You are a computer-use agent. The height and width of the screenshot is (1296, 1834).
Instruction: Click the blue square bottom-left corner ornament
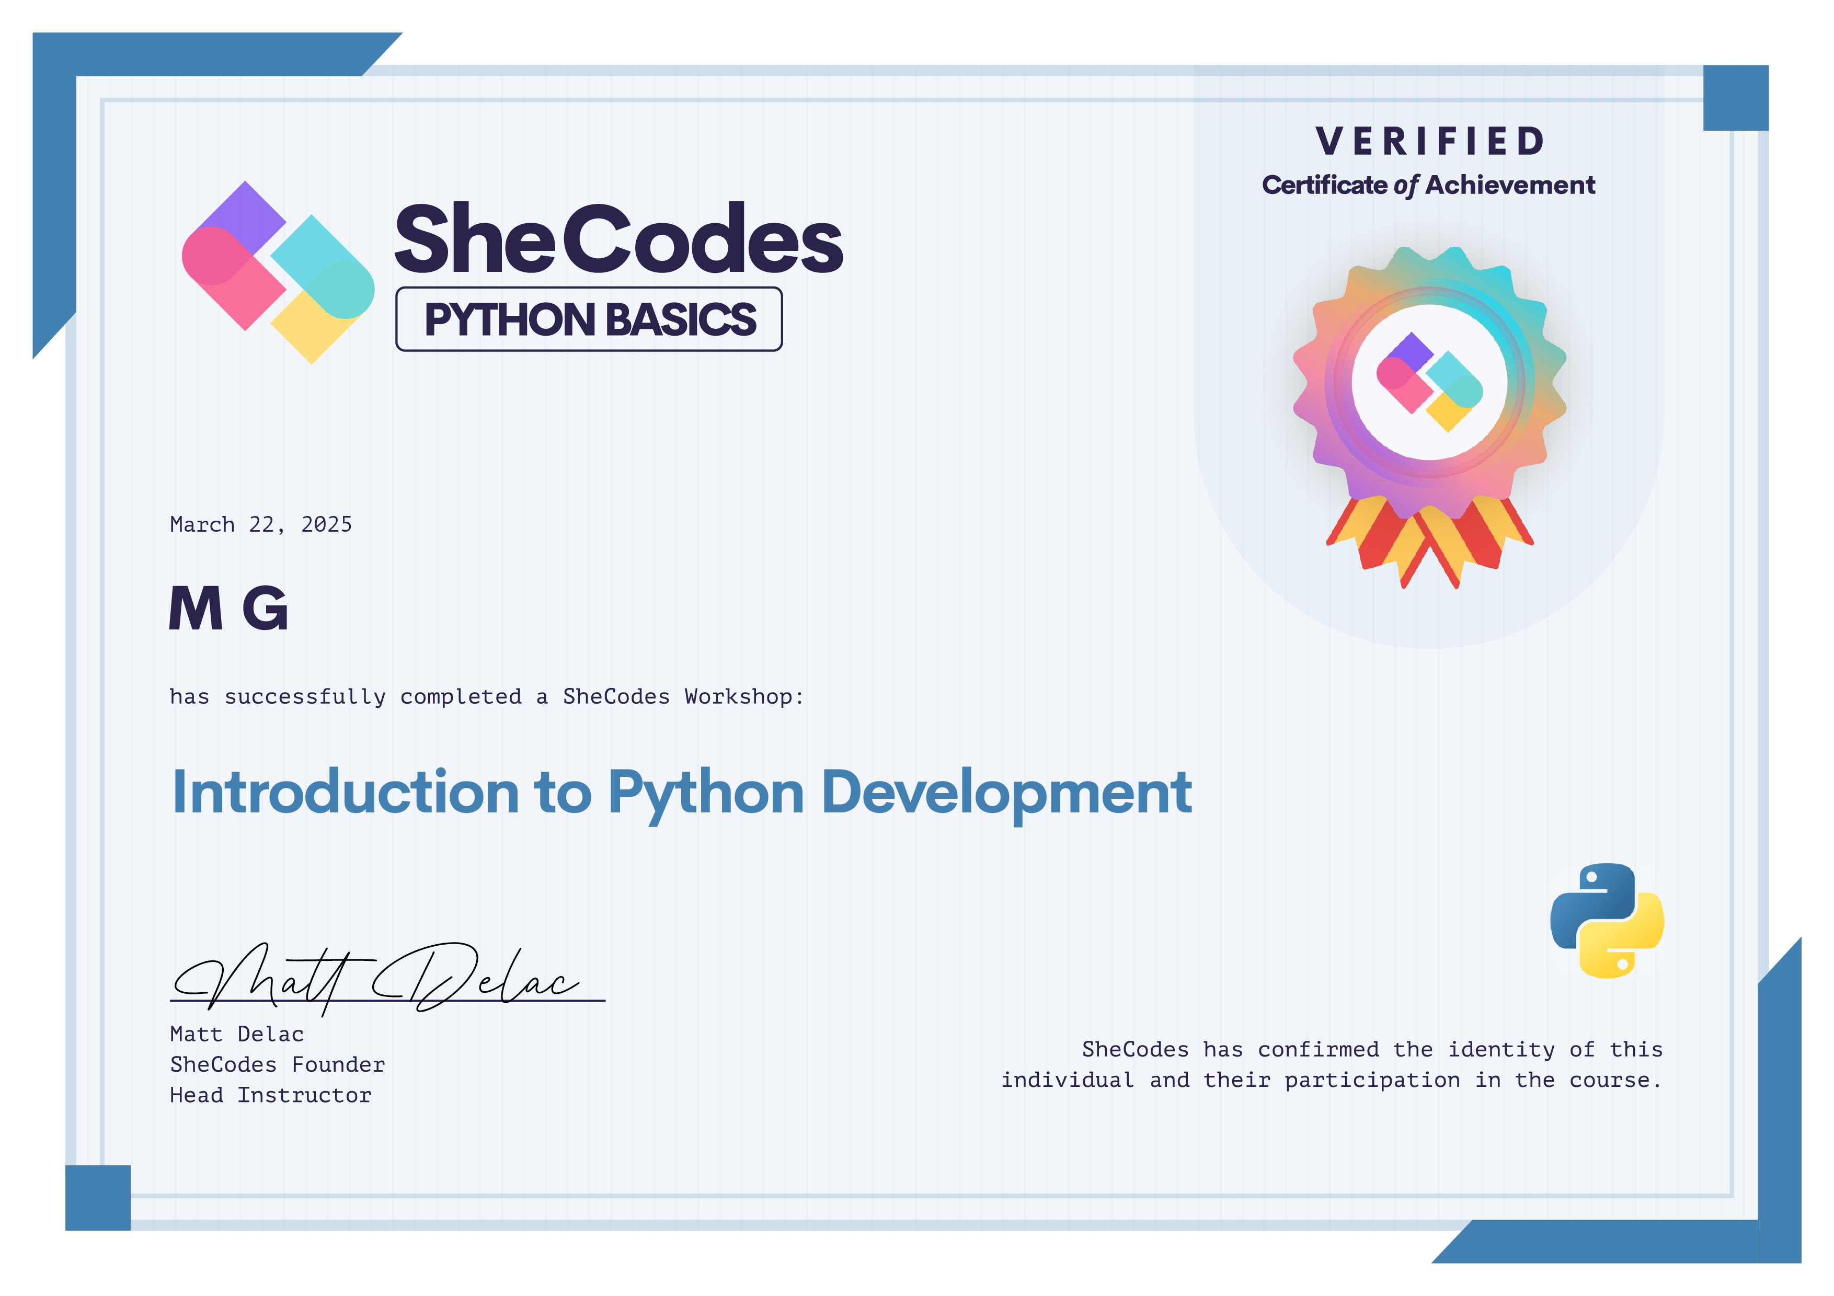97,1197
